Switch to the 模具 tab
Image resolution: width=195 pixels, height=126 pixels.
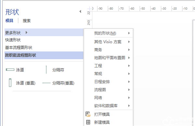click(9, 21)
